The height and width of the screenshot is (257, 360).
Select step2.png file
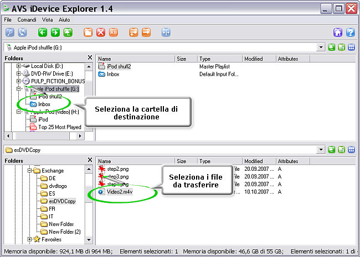(117, 169)
